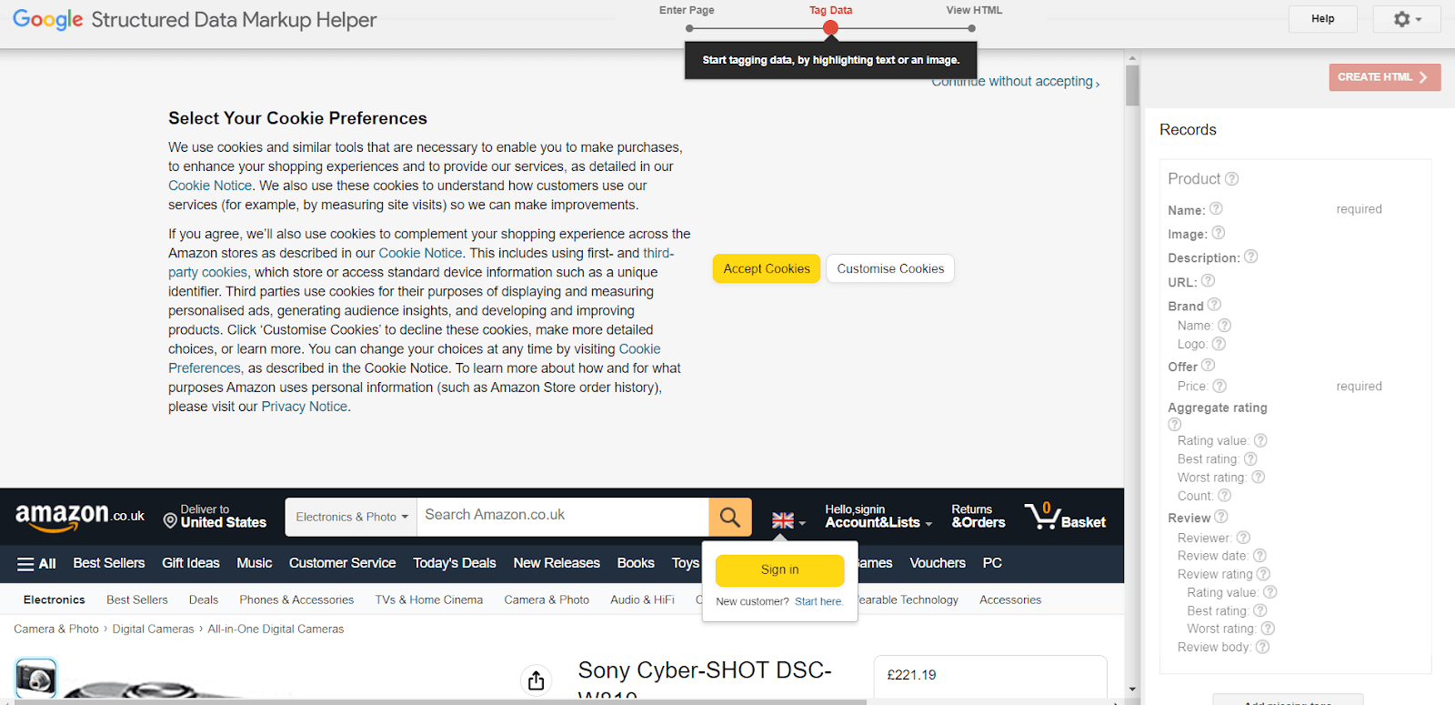Open Deliver to United States location selector

215,517
